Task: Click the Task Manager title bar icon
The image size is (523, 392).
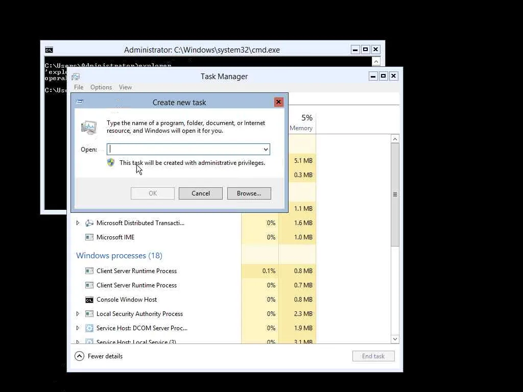Action: [76, 77]
